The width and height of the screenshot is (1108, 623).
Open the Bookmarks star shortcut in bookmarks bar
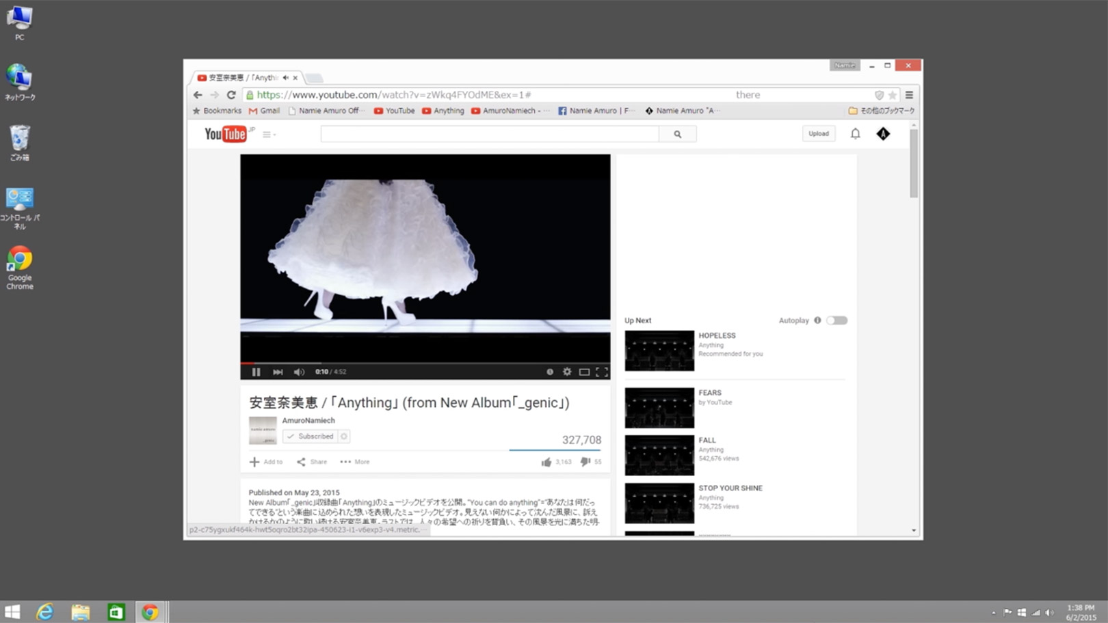[217, 111]
